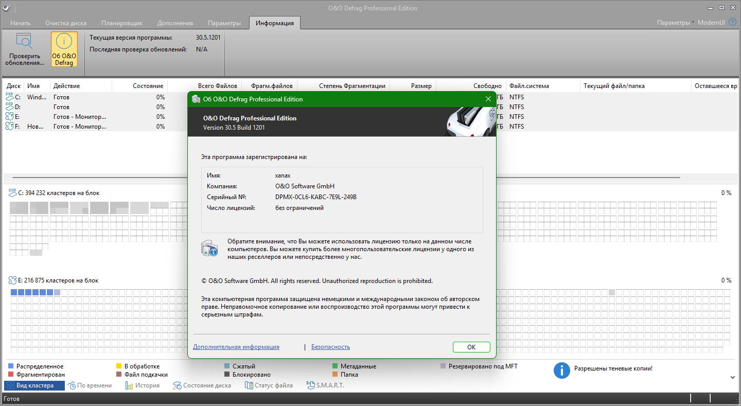The width and height of the screenshot is (741, 406).
Task: Switch to the Очистка диска tab
Action: coord(65,23)
